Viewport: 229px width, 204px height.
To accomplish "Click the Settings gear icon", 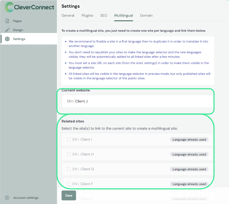I will point(7,39).
